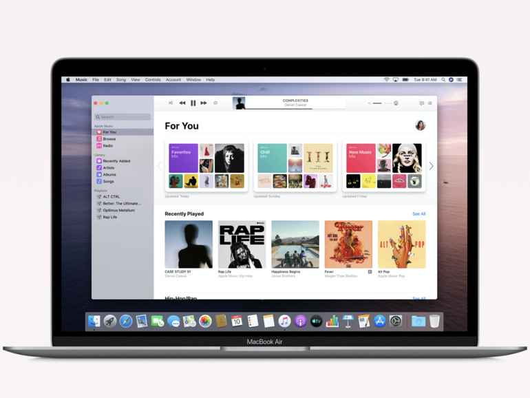Open the View menu
The image size is (530, 398).
click(x=136, y=80)
